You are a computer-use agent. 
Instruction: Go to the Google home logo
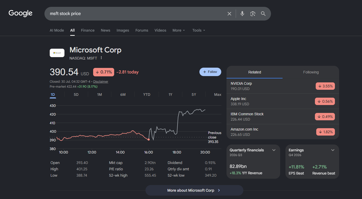(x=21, y=13)
